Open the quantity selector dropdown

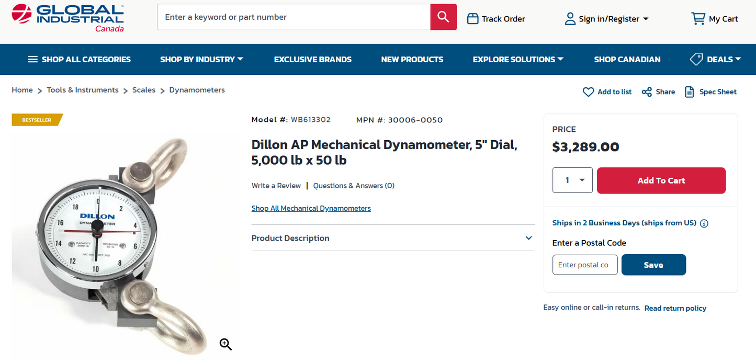click(572, 180)
